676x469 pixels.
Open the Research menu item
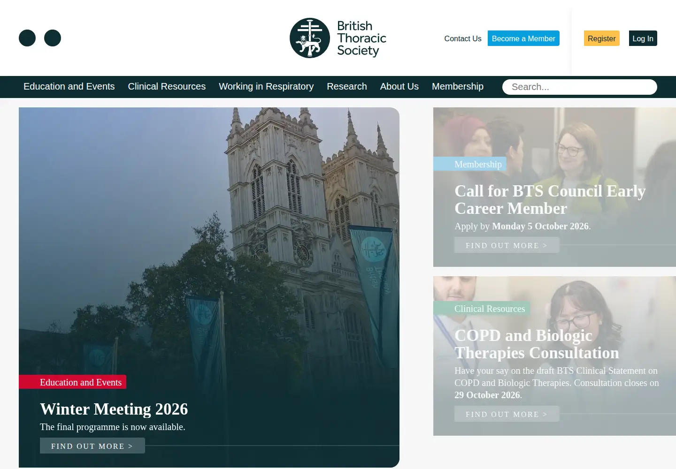347,86
